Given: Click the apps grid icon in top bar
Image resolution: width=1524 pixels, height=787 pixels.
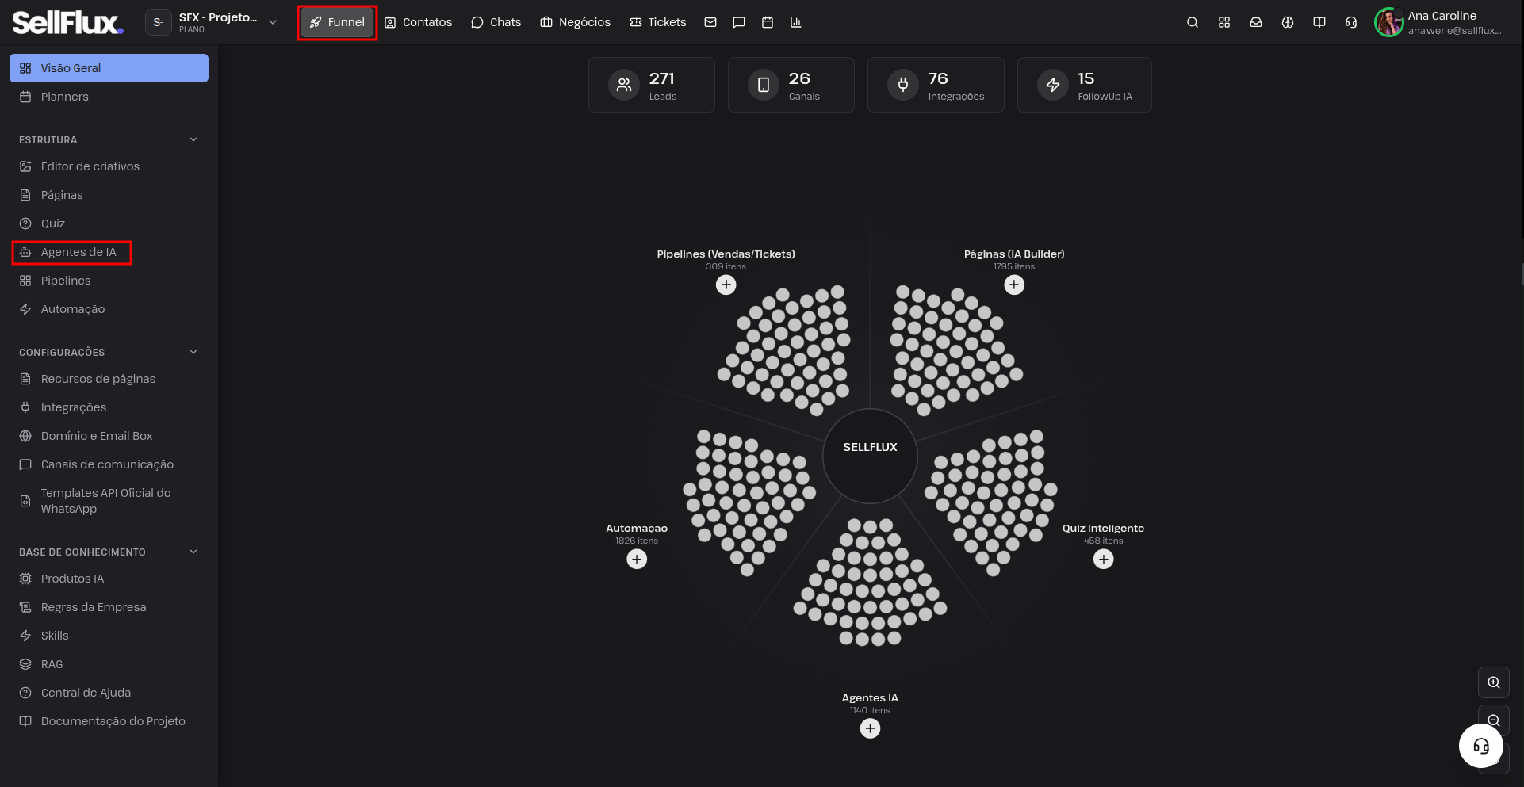Looking at the screenshot, I should 1224,22.
